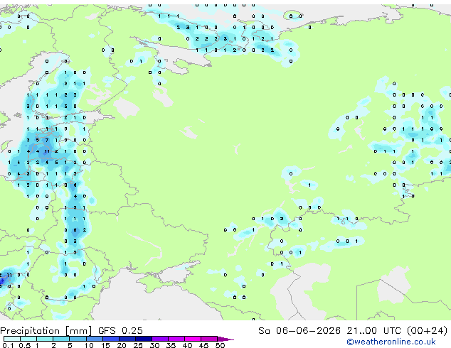Click the 'Precipitation [mm]' title text
The height and width of the screenshot is (348, 451).
click(46, 331)
